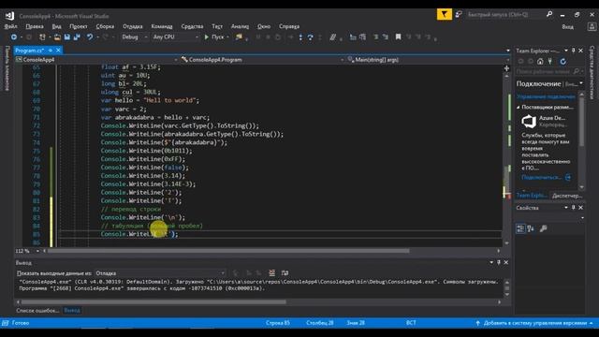This screenshot has width=599, height=337.
Task: Open the Main(string[] args) member dropdown
Action: (x=428, y=60)
